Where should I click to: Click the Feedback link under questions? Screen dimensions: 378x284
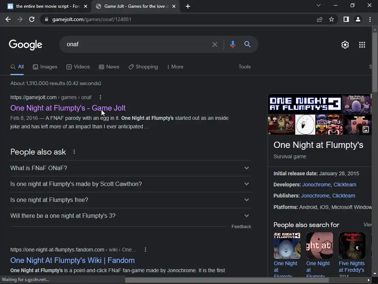coord(241,227)
